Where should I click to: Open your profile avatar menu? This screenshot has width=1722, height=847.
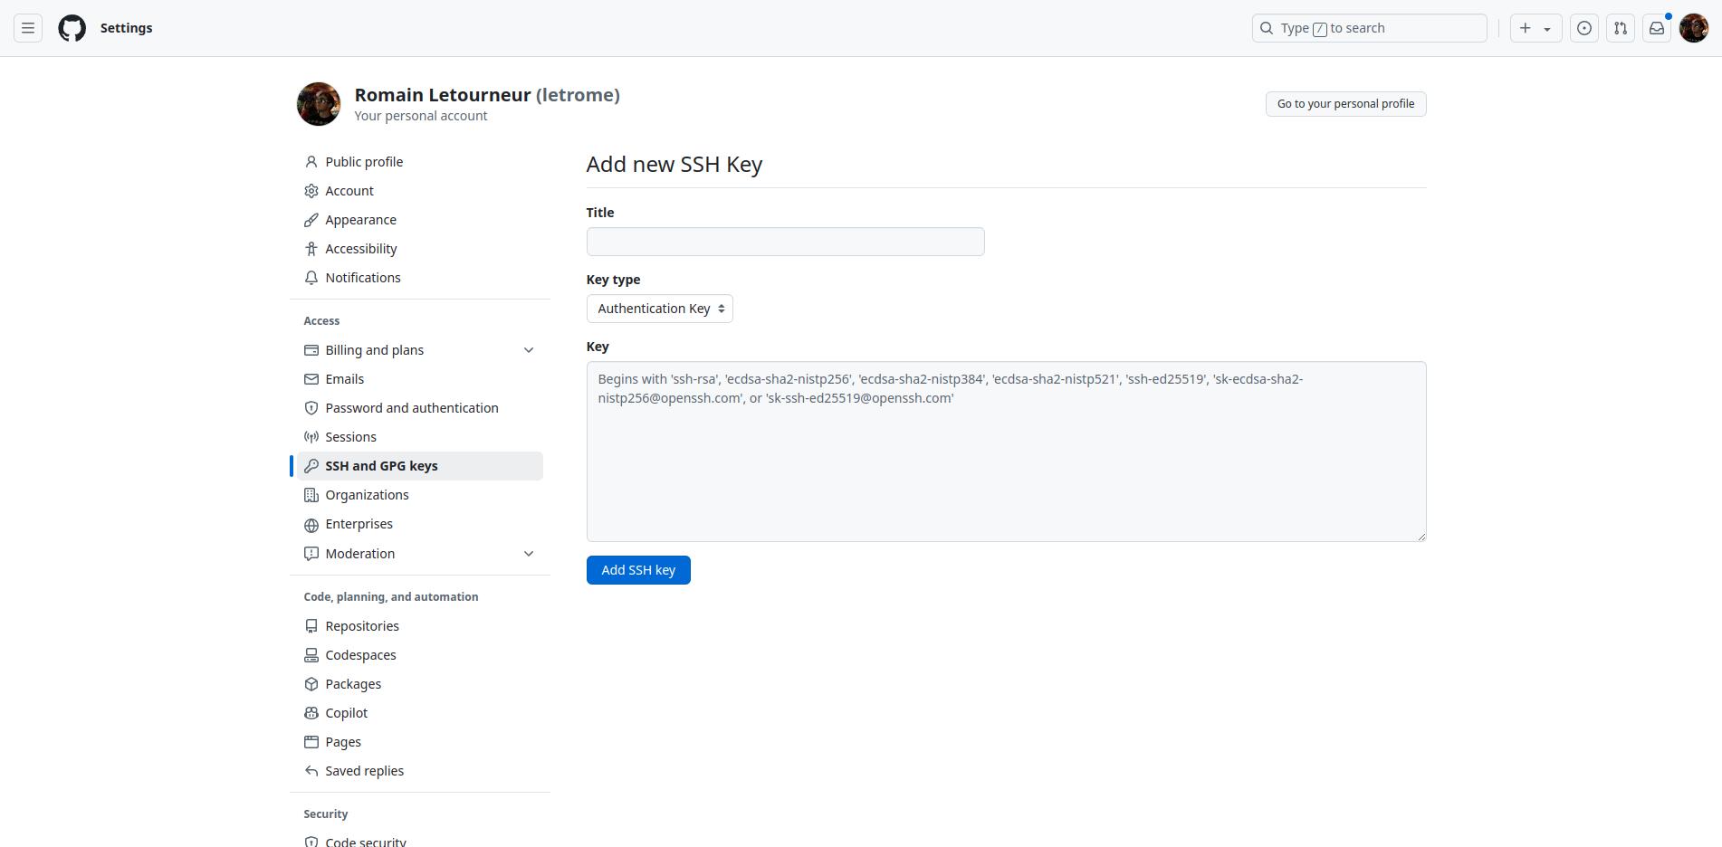coord(1692,28)
